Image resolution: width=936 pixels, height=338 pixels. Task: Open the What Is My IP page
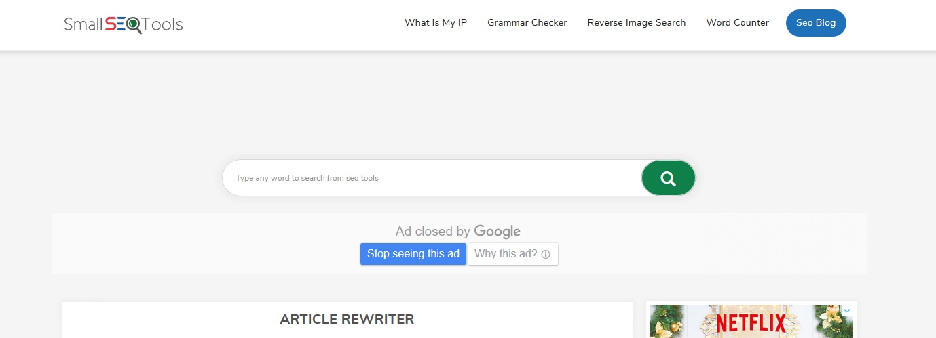click(x=436, y=23)
